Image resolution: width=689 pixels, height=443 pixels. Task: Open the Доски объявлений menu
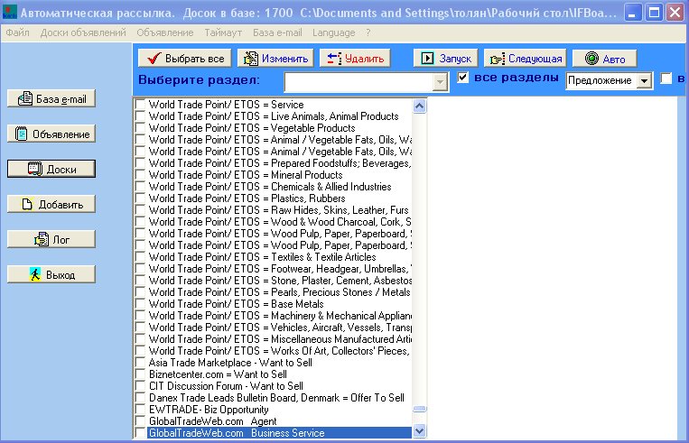[x=83, y=32]
